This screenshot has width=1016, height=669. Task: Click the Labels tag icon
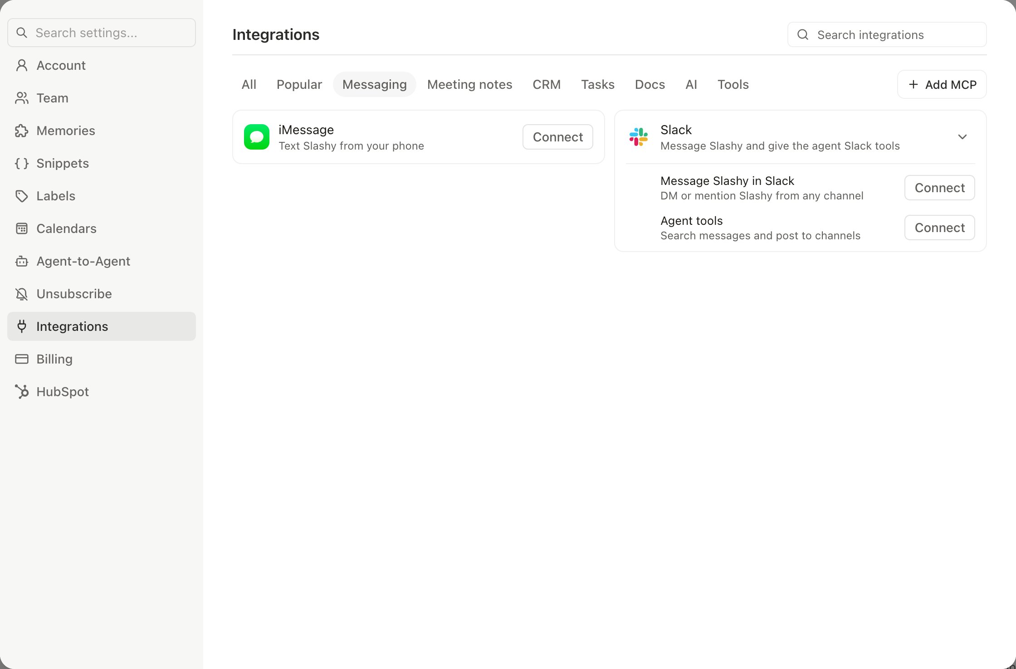(x=22, y=196)
